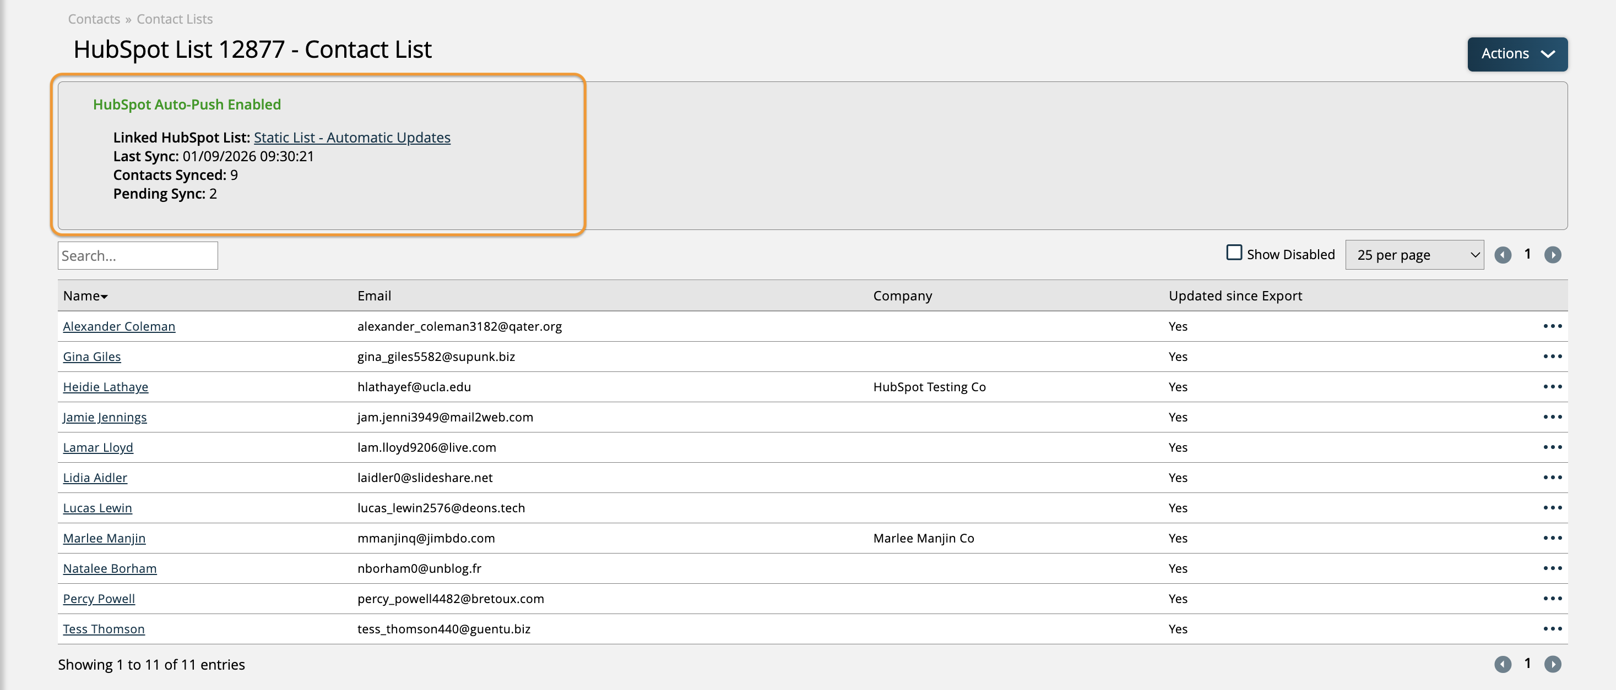Screen dimensions: 1616x690
Task: Open the more options for Tess Thomson
Action: tap(1552, 628)
